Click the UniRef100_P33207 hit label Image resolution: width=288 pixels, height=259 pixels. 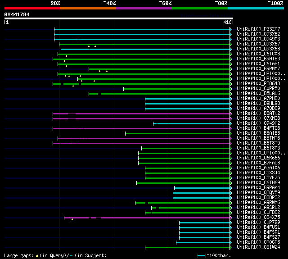tap(258, 29)
